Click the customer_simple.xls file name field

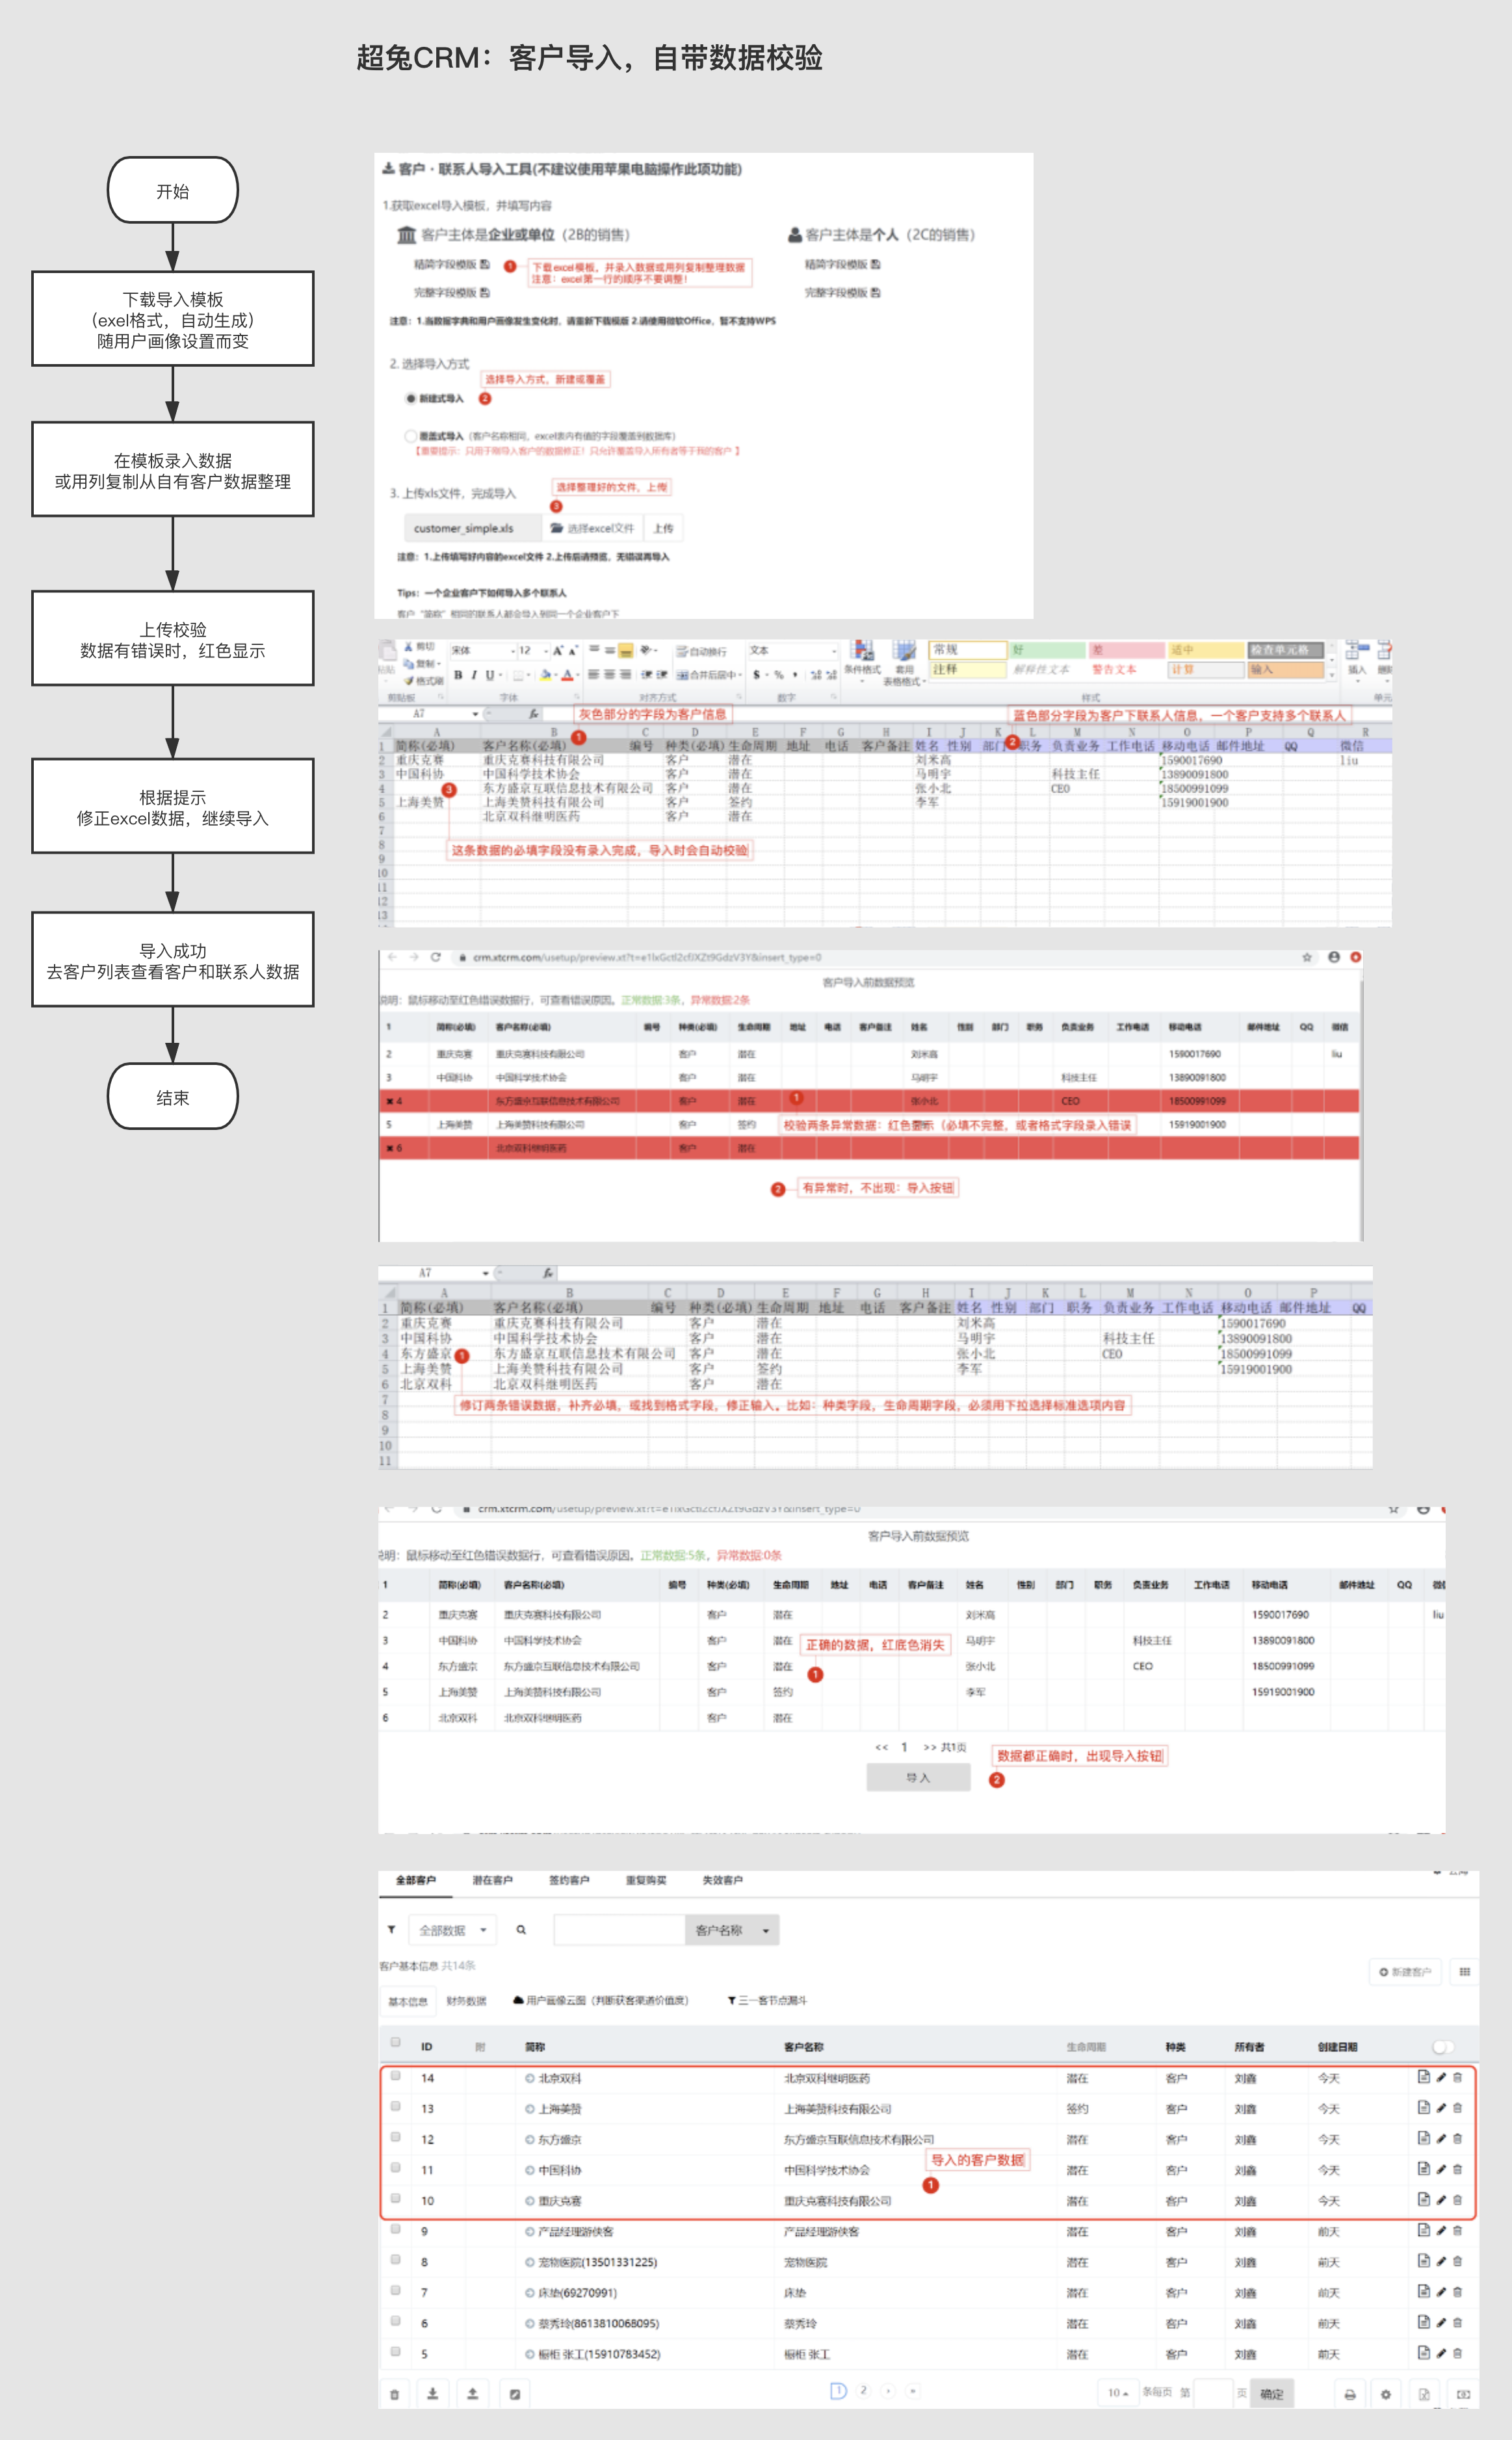[472, 528]
